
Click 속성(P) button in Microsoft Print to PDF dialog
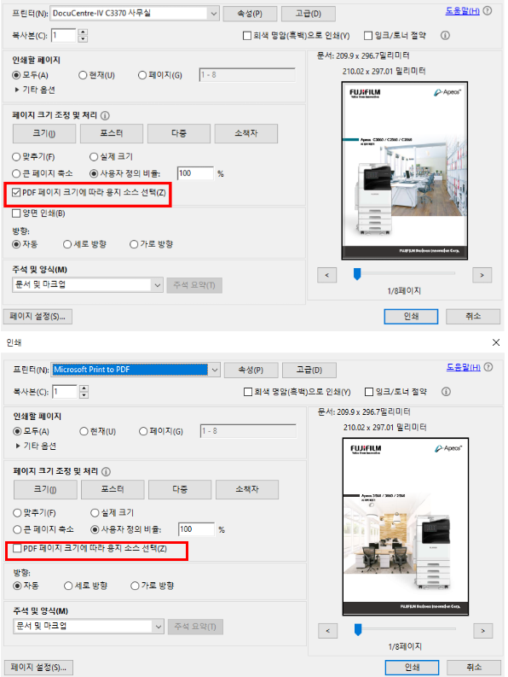point(251,370)
